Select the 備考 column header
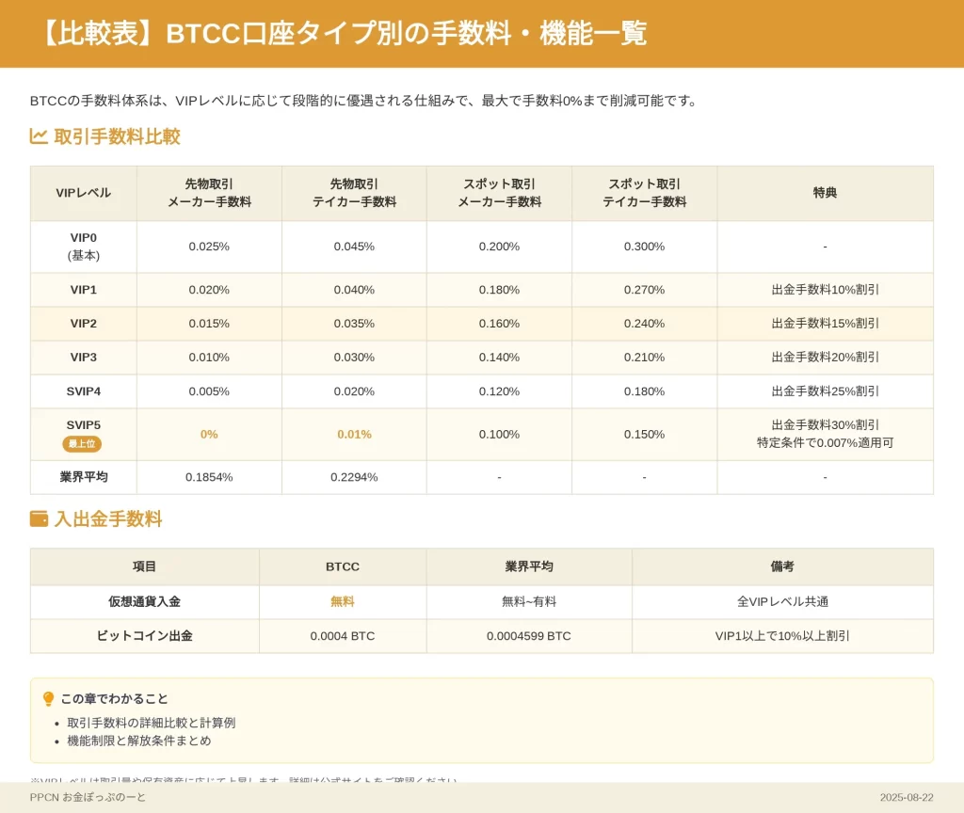 [782, 566]
